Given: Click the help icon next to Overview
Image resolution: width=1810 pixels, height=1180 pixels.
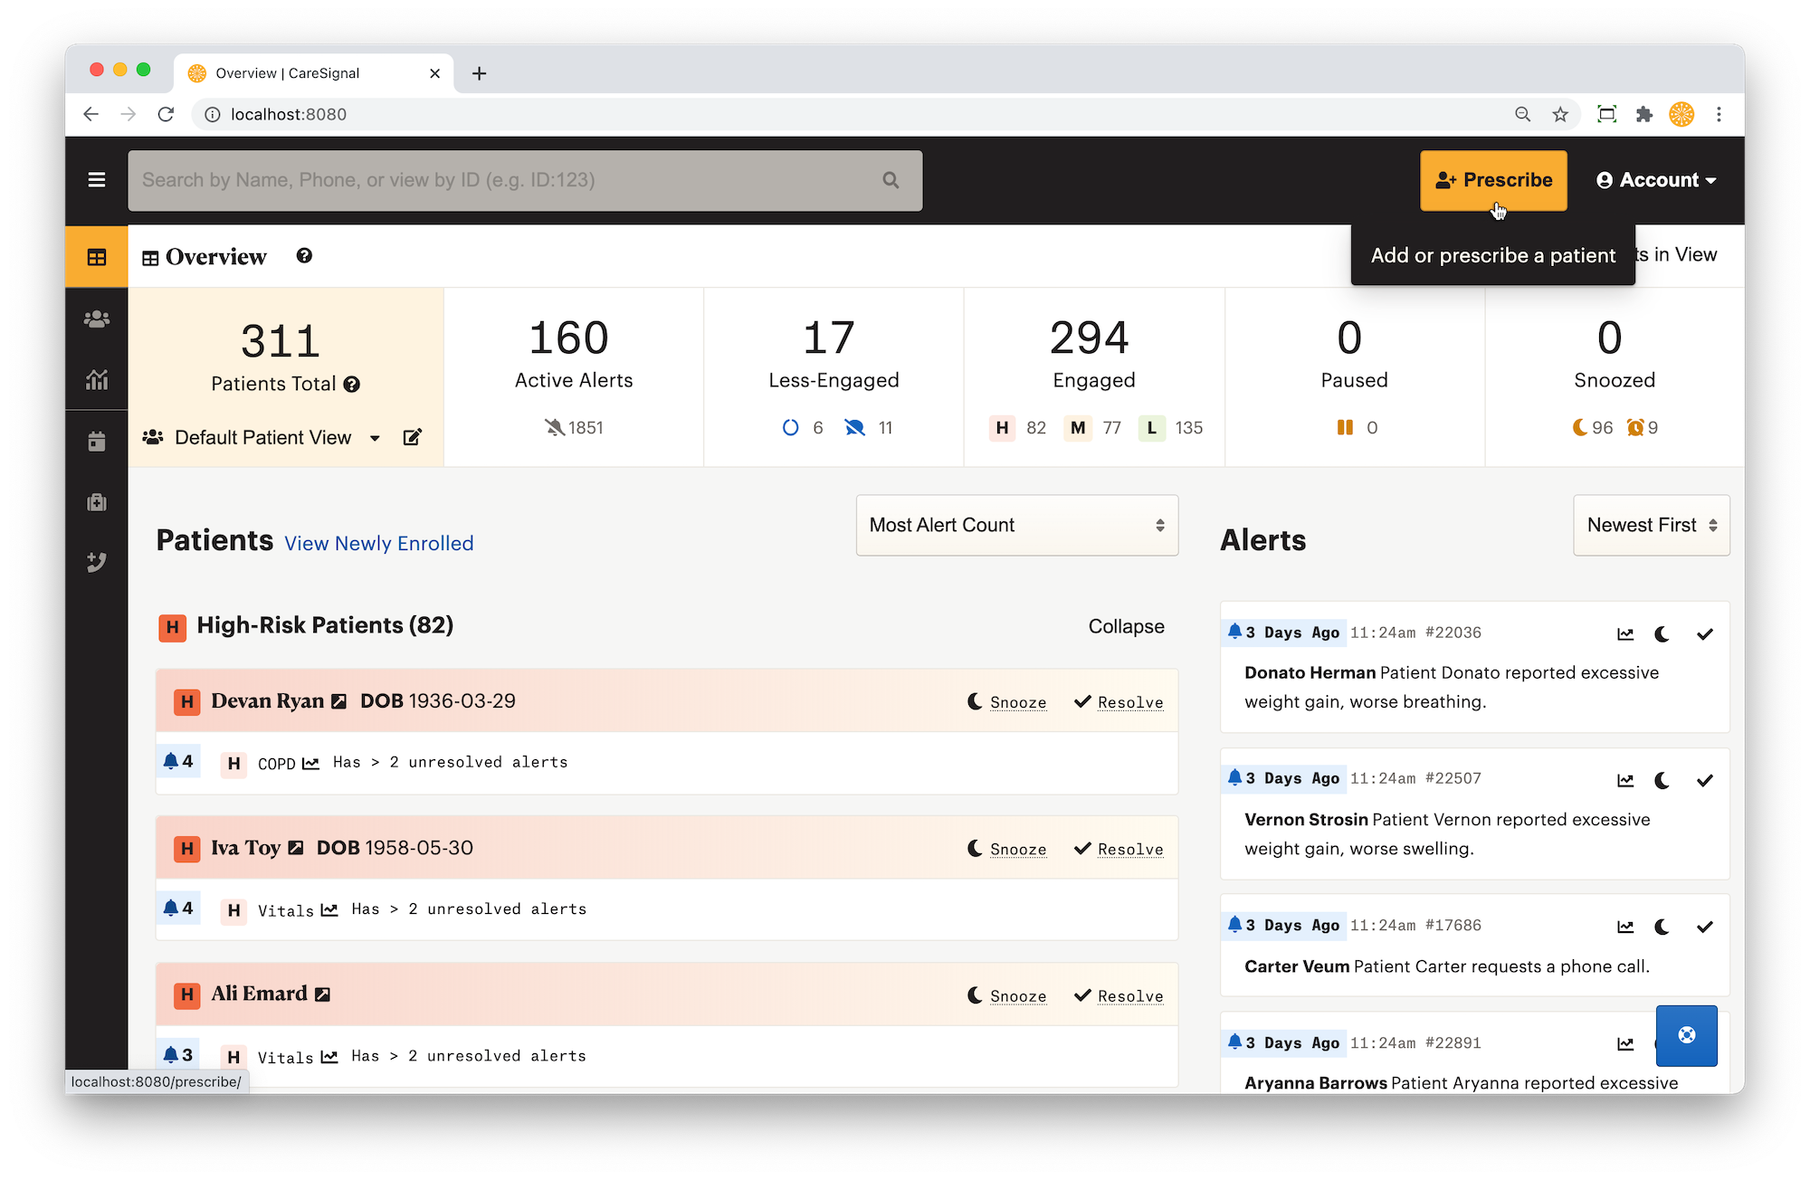Looking at the screenshot, I should tap(304, 256).
